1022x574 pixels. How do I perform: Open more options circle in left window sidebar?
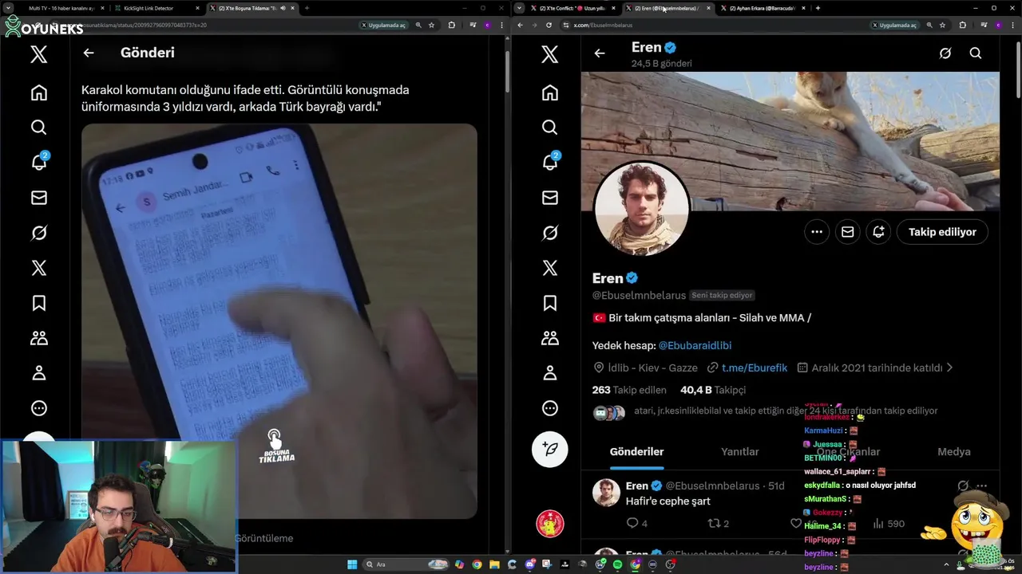38,408
